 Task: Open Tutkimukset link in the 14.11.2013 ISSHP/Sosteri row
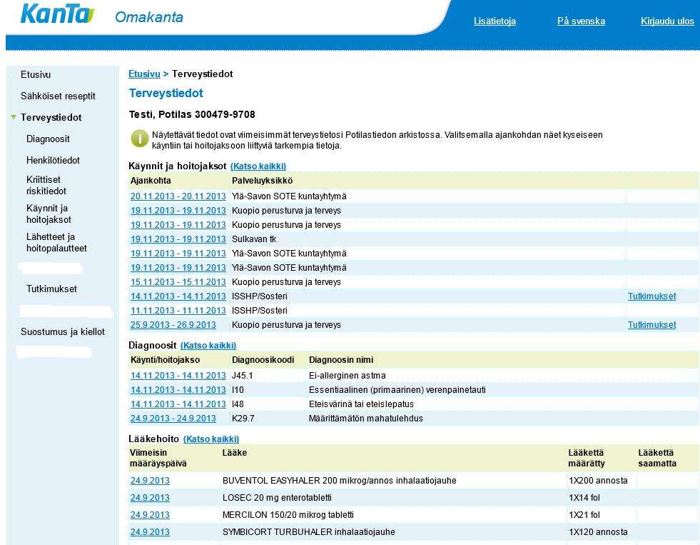pos(651,296)
